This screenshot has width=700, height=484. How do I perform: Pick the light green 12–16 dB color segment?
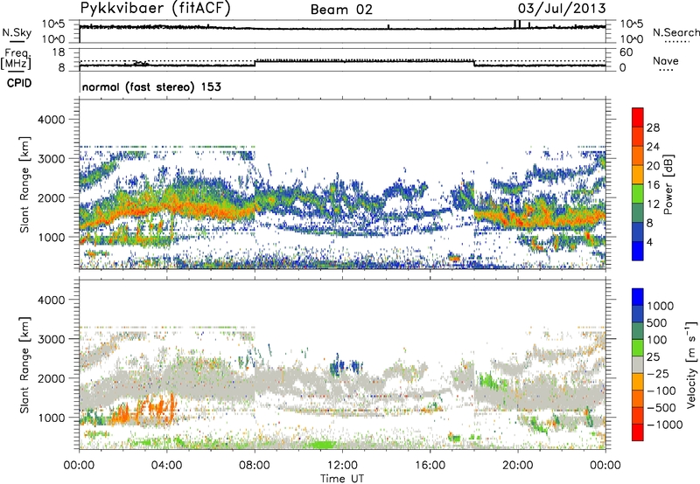(x=638, y=195)
